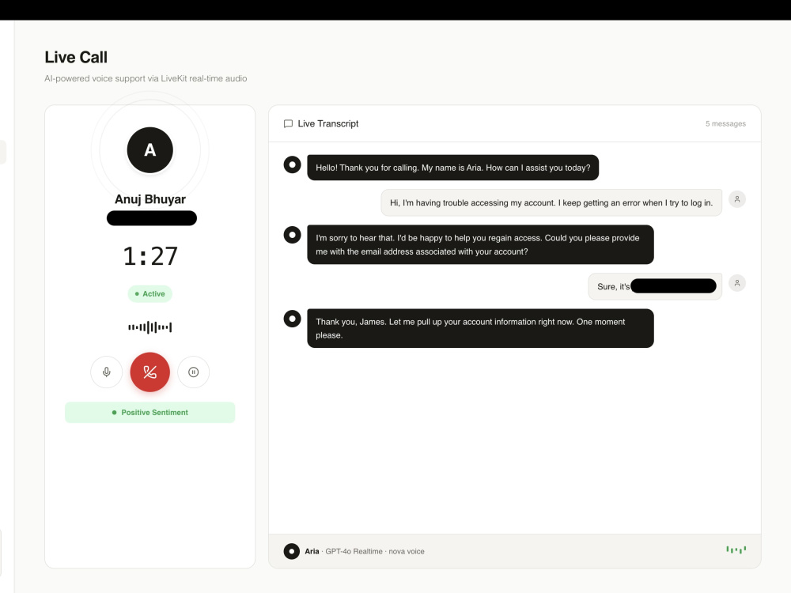This screenshot has width=791, height=593.
Task: Click the green audio level bars in footer
Action: click(736, 550)
